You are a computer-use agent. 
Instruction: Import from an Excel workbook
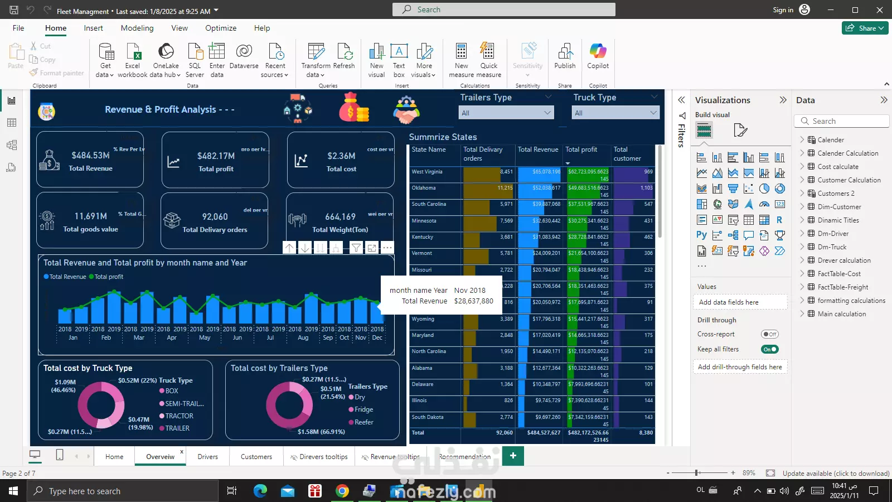(133, 60)
